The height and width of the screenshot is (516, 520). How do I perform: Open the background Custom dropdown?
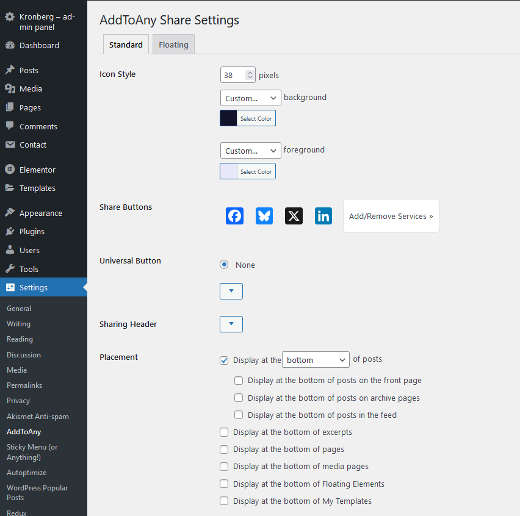click(250, 98)
